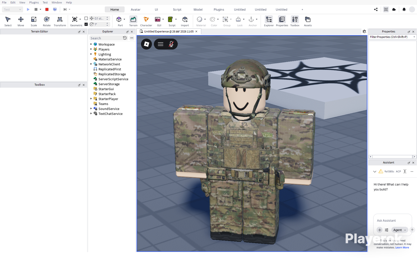This screenshot has height=260, width=417.
Task: Open viewport settings gear icon
Action: [364, 31]
